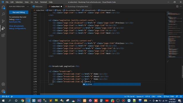Open the Search view in activity bar

3,14
